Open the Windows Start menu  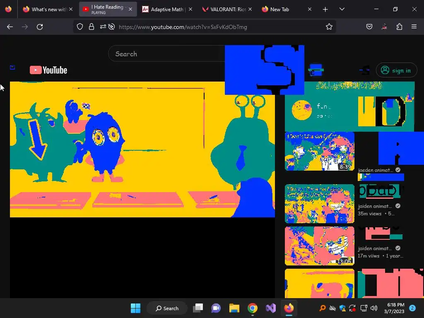pyautogui.click(x=135, y=308)
